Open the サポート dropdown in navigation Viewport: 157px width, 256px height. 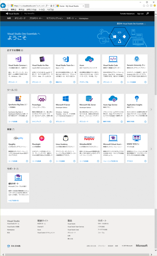pyautogui.click(x=71, y=18)
